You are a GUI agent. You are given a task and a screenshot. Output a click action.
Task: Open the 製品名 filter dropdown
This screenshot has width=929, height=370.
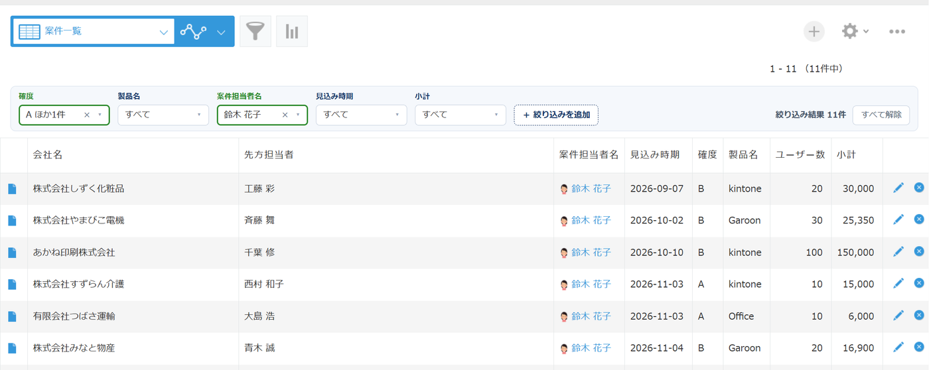pos(163,115)
